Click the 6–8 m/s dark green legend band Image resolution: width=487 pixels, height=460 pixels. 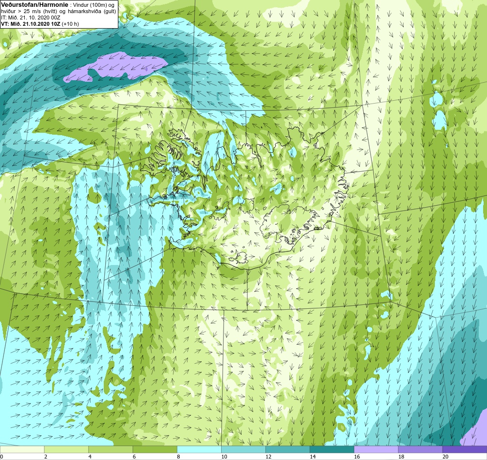pos(155,449)
